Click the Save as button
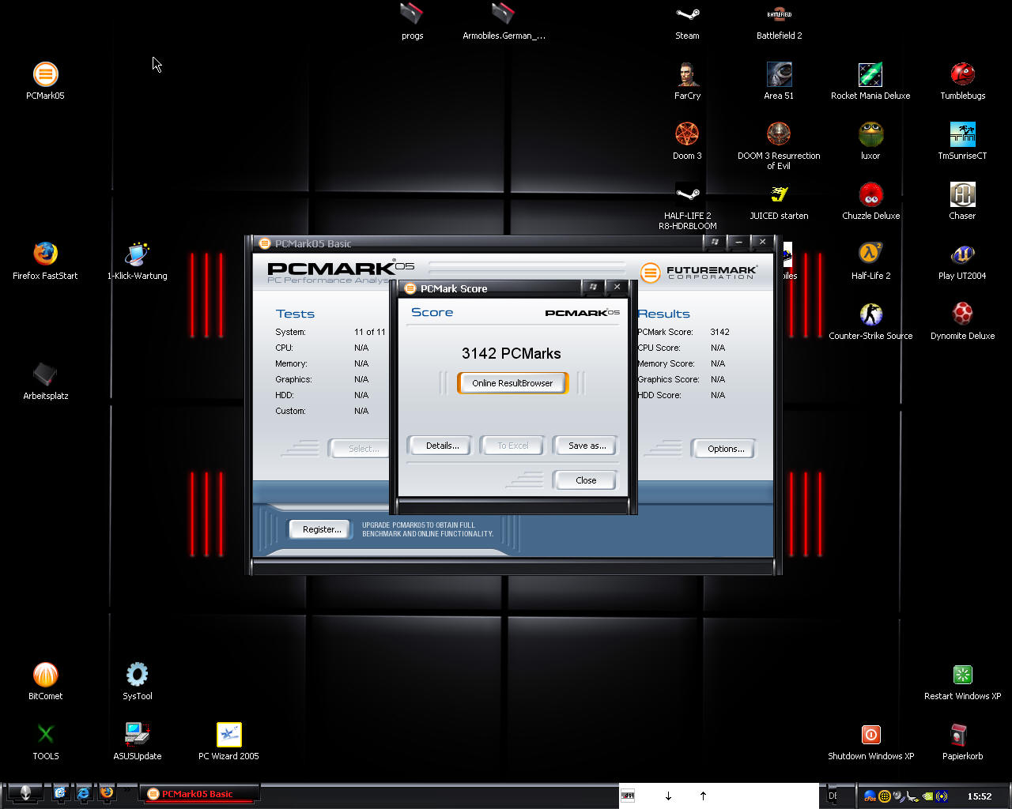 pyautogui.click(x=587, y=446)
